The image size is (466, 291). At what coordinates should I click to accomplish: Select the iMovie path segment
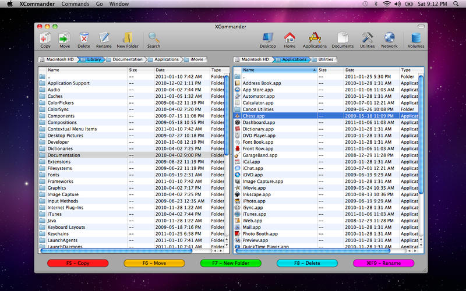pos(195,59)
